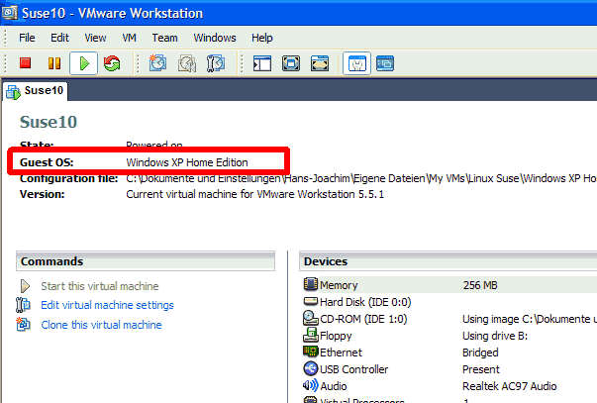Open the Windows menu
The image size is (597, 403).
(x=215, y=38)
